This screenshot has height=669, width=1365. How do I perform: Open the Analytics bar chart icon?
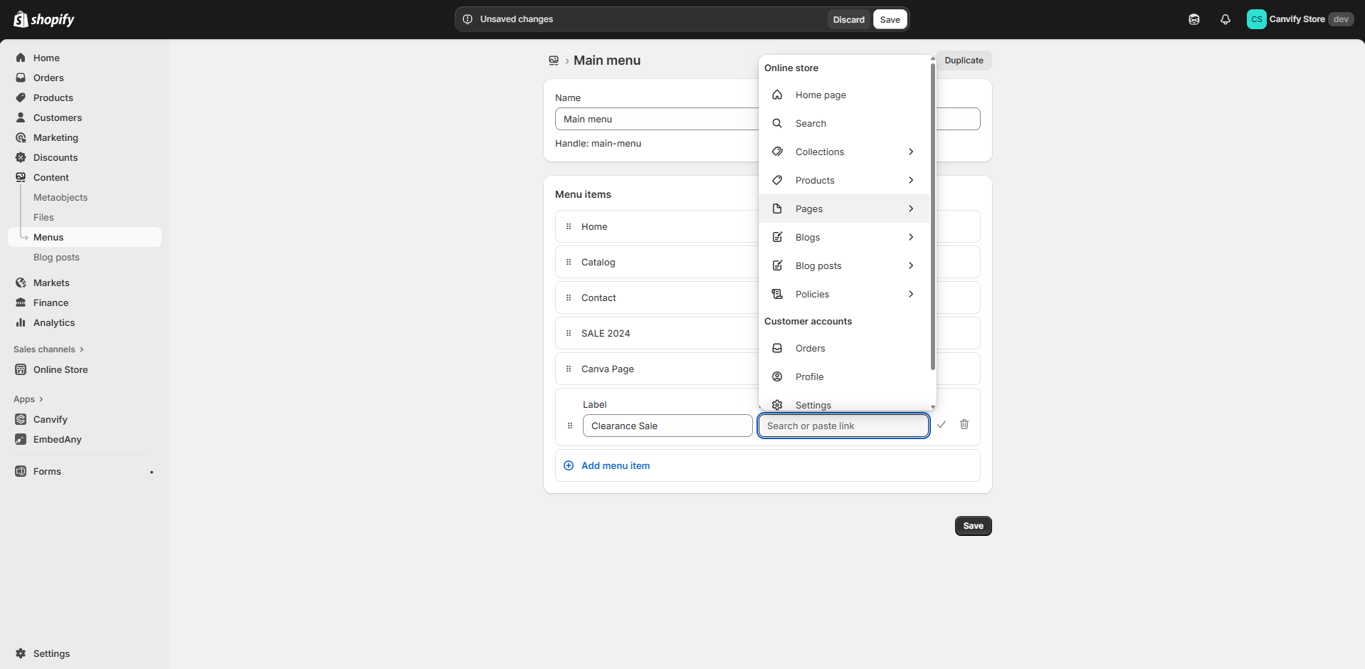click(x=21, y=322)
